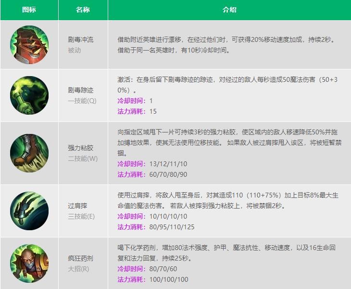The height and width of the screenshot is (289, 351).
Task: Click the 剧毒冲流 passive skill icon
Action: [x=29, y=45]
